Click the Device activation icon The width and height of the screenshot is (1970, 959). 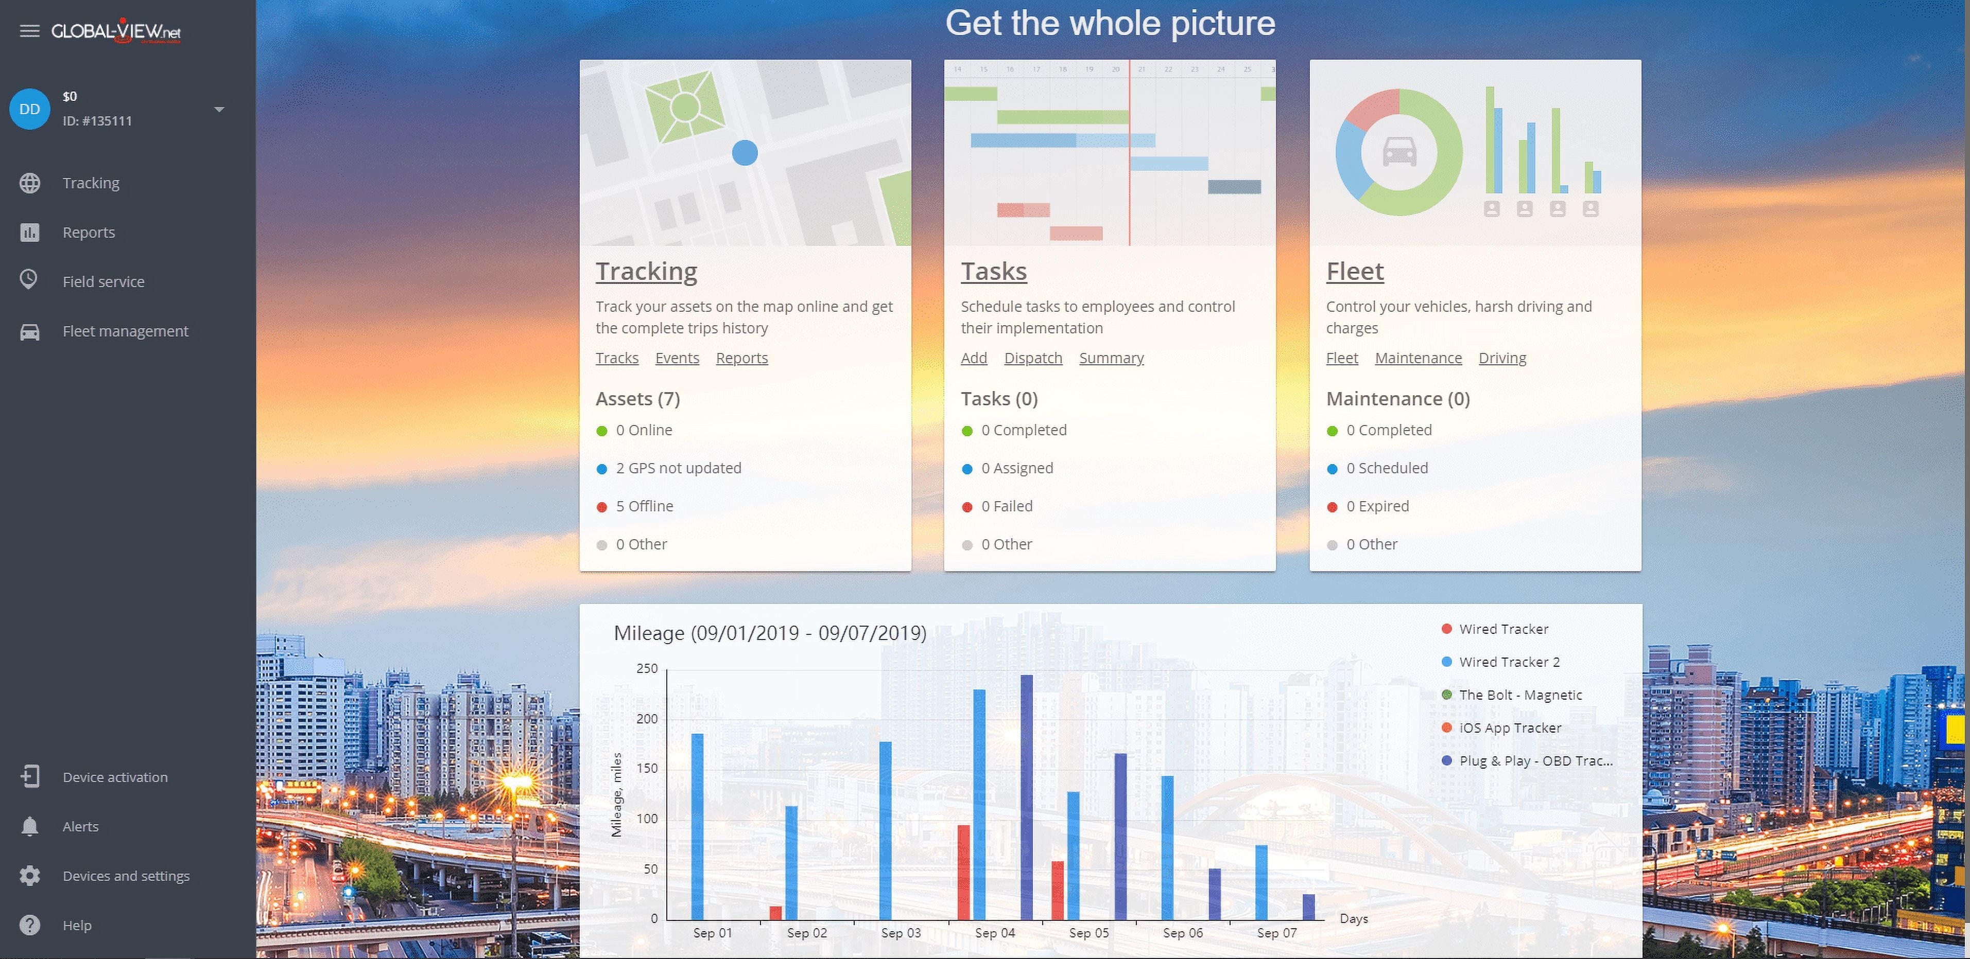(x=30, y=777)
